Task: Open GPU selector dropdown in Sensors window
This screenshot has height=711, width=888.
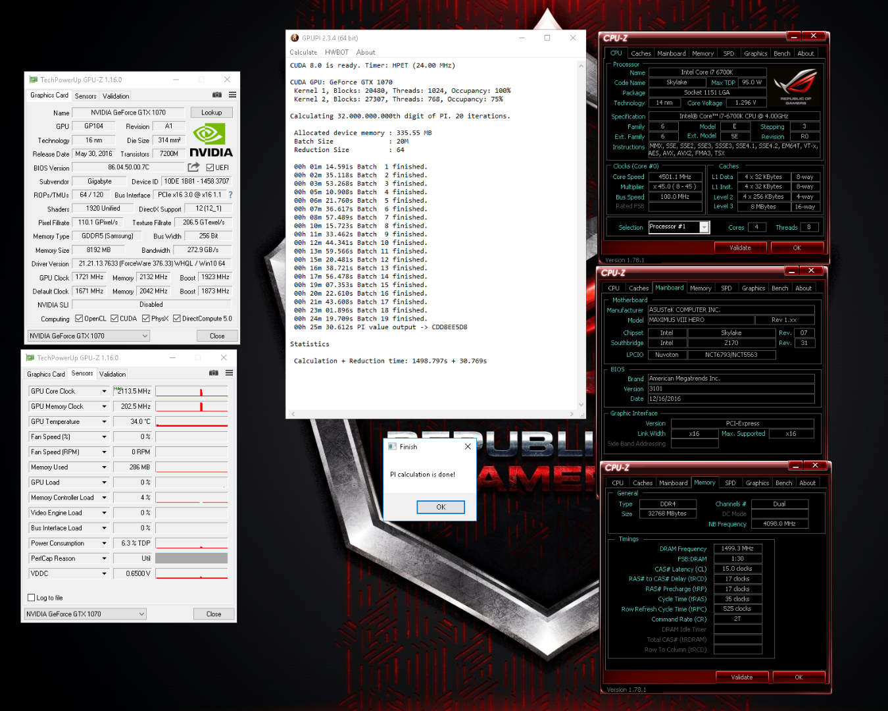Action: point(85,614)
